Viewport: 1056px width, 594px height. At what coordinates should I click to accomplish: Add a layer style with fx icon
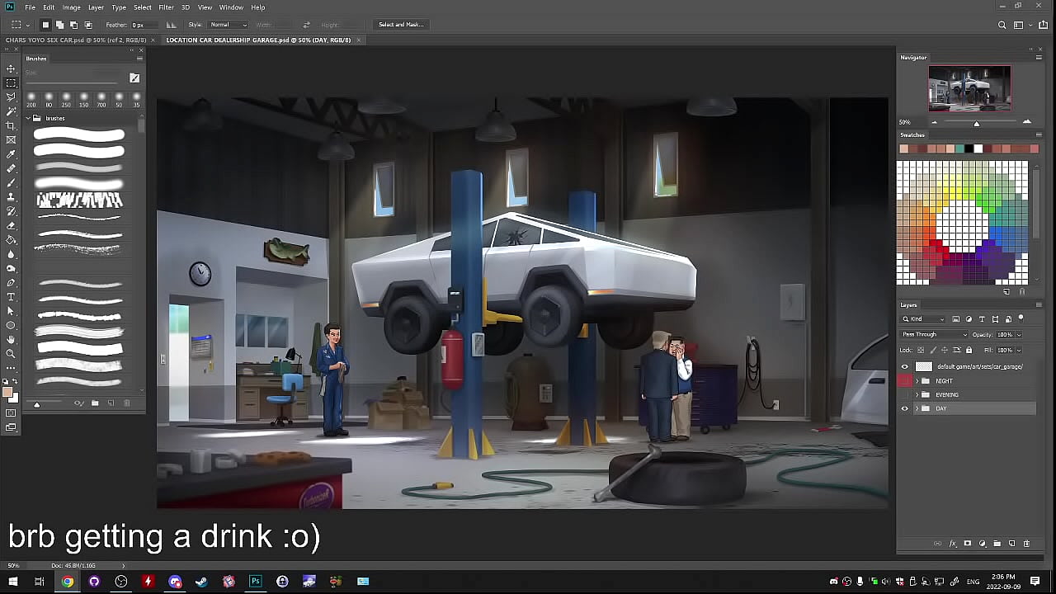[x=952, y=544]
